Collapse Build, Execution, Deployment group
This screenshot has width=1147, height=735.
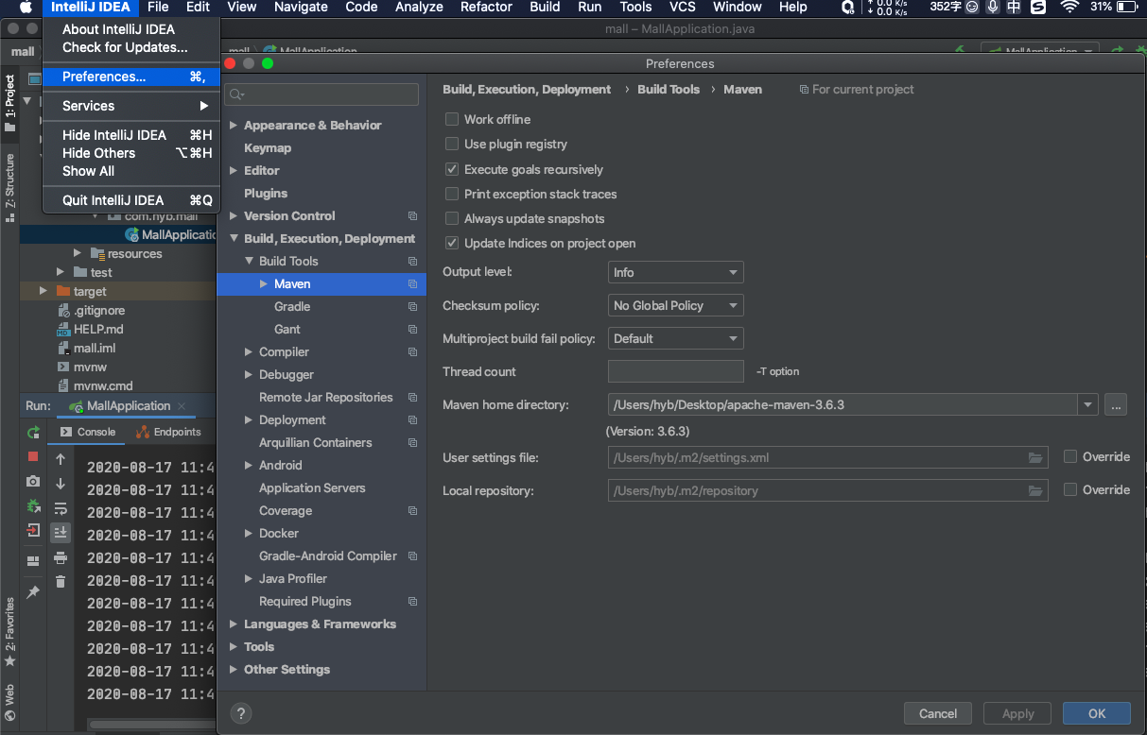(234, 238)
